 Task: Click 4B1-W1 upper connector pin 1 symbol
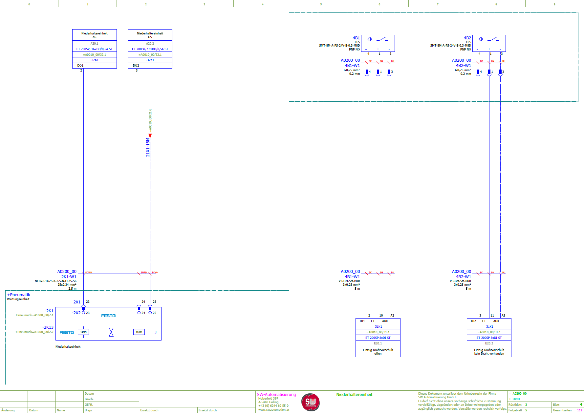point(378,72)
